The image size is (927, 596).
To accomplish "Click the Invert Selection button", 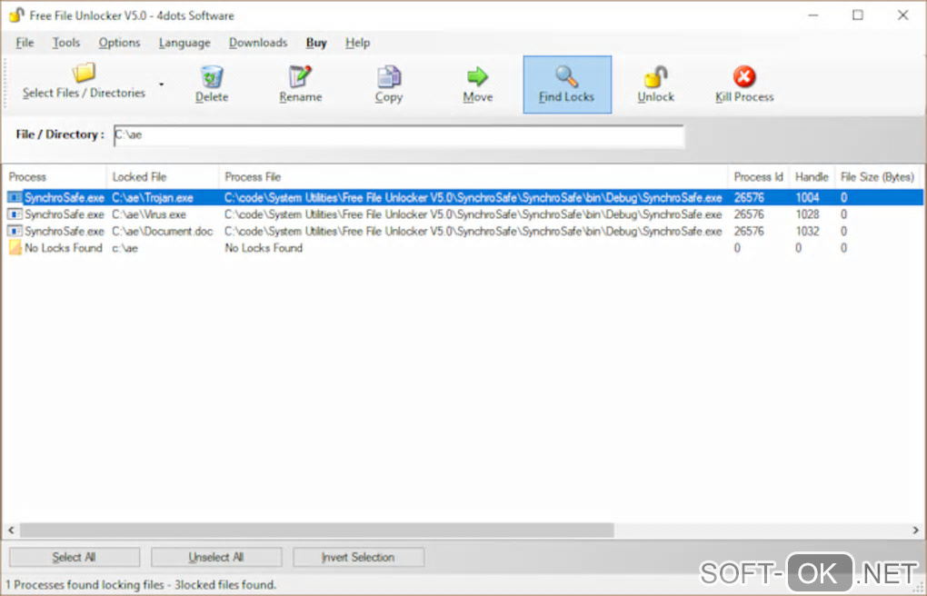I will coord(358,557).
